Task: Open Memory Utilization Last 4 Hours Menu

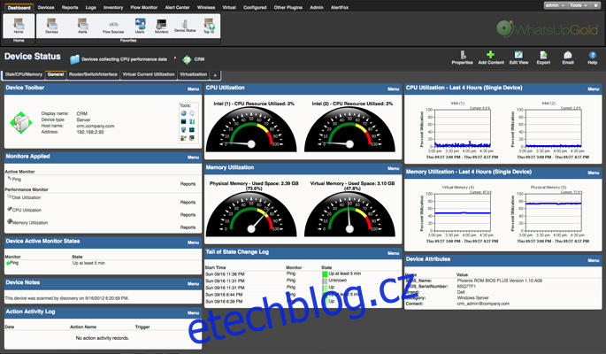Action: pyautogui.click(x=594, y=173)
